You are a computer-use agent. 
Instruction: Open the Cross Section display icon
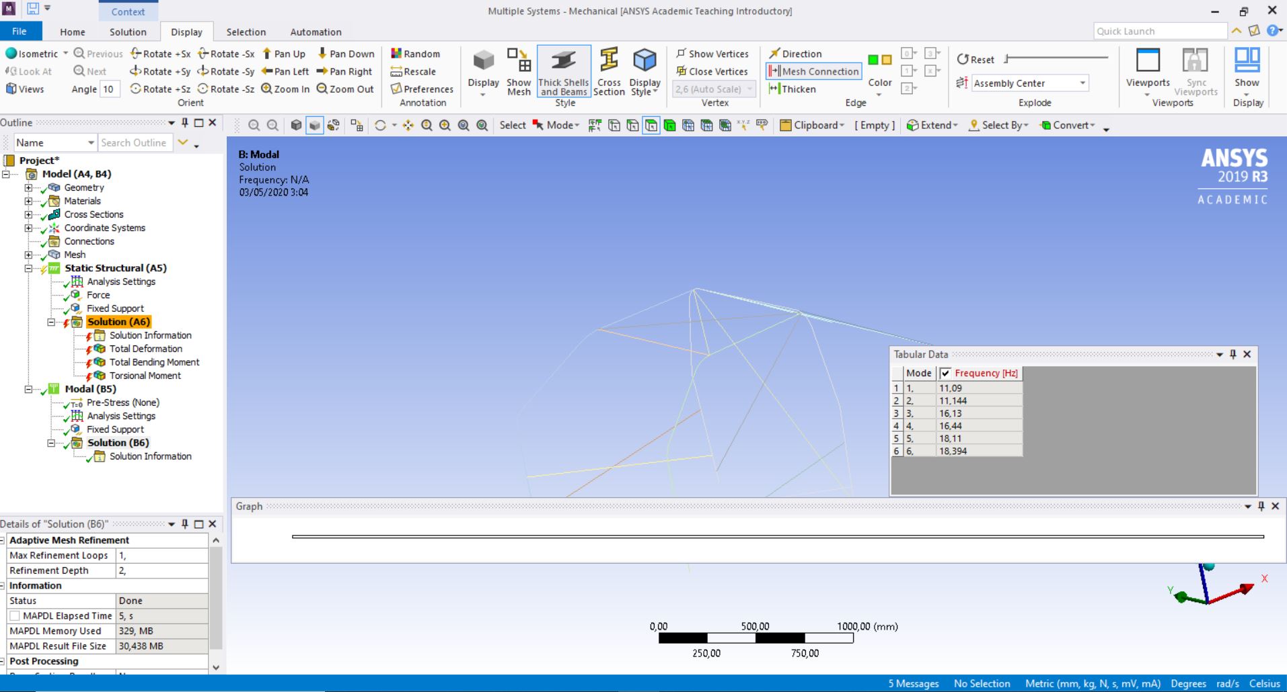pos(609,71)
